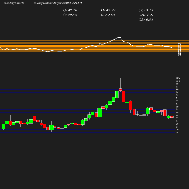The height and width of the screenshot is (189, 189).
Task: Click the last red candle on the chart
Action: [x=172, y=117]
